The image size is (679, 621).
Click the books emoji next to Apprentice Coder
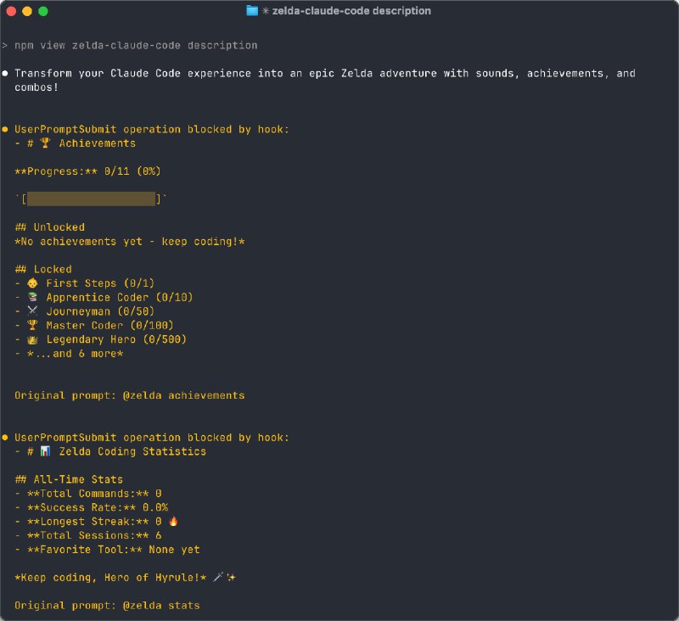(x=32, y=297)
